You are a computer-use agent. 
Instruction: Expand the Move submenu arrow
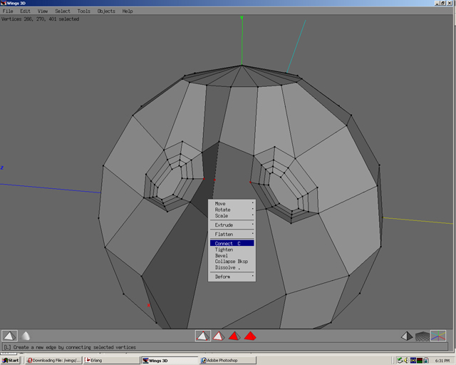(x=252, y=203)
